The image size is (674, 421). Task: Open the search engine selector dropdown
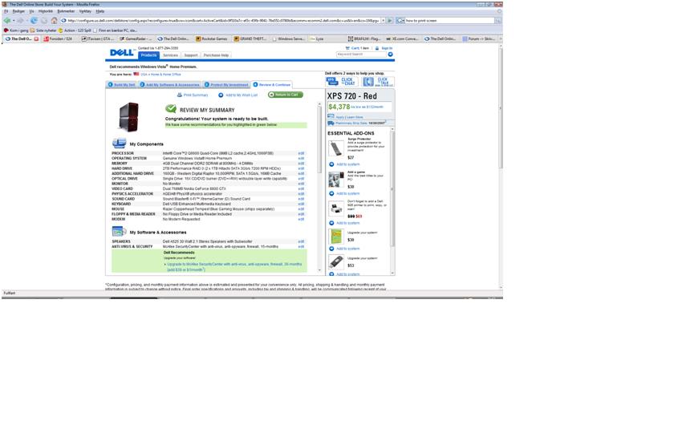pyautogui.click(x=400, y=20)
